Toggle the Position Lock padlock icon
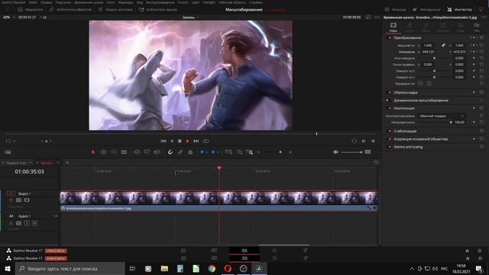Image resolution: width=489 pixels, height=275 pixels. pyautogui.click(x=190, y=152)
